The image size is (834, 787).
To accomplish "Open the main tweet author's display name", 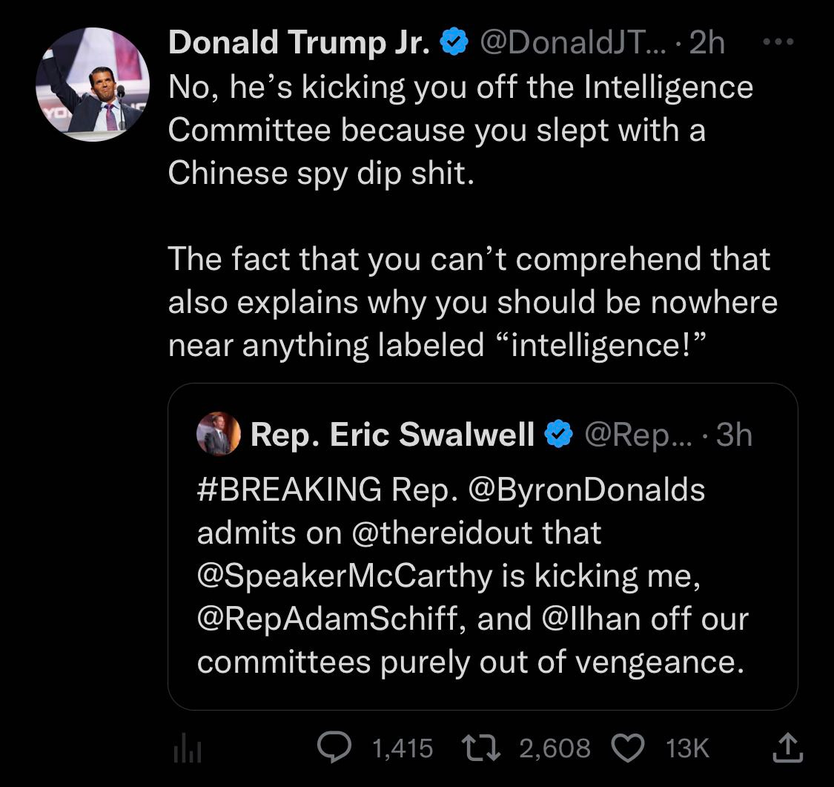I will (299, 44).
